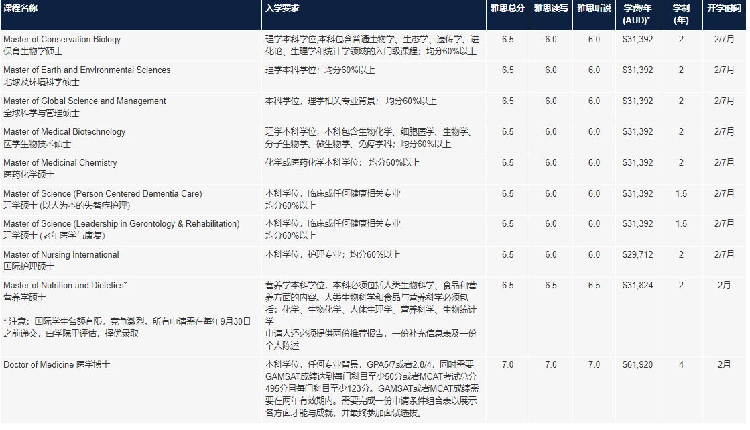Image resolution: width=750 pixels, height=430 pixels.
Task: Click the $31,392 tuition for Medicinal Chemistry
Action: click(x=637, y=163)
